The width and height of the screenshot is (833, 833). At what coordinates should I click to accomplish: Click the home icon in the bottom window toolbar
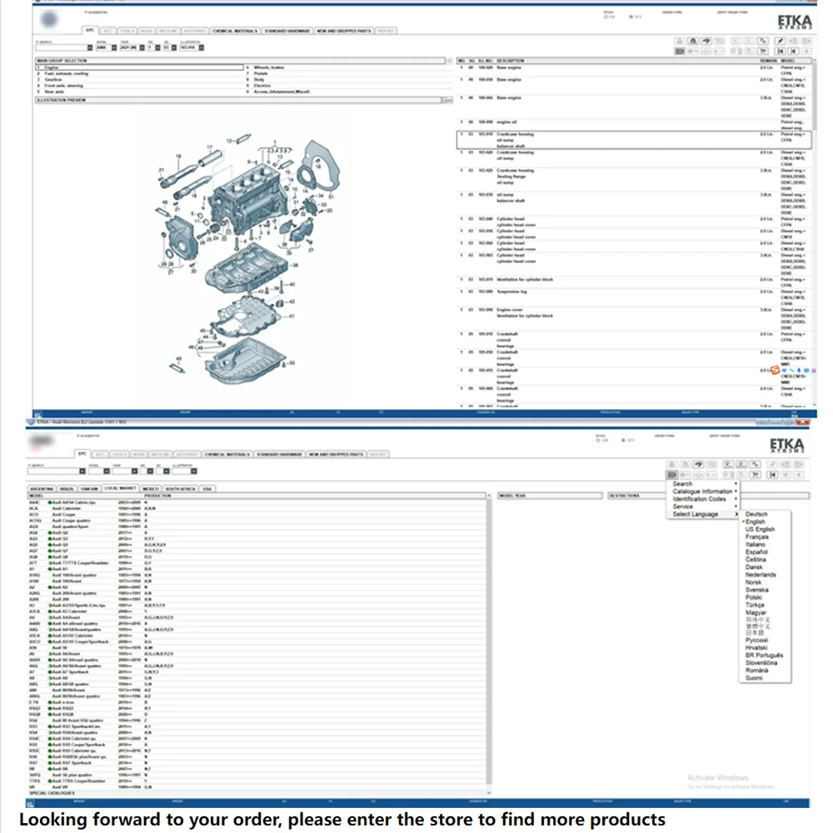click(672, 464)
